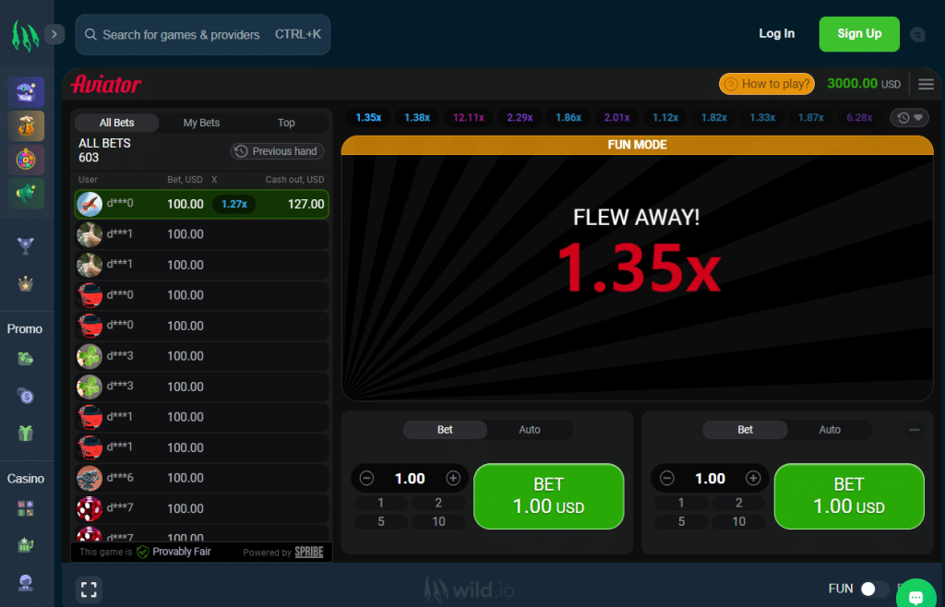Open the treasure chest sidebar icon

26,92
